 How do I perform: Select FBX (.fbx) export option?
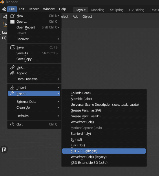104,145
